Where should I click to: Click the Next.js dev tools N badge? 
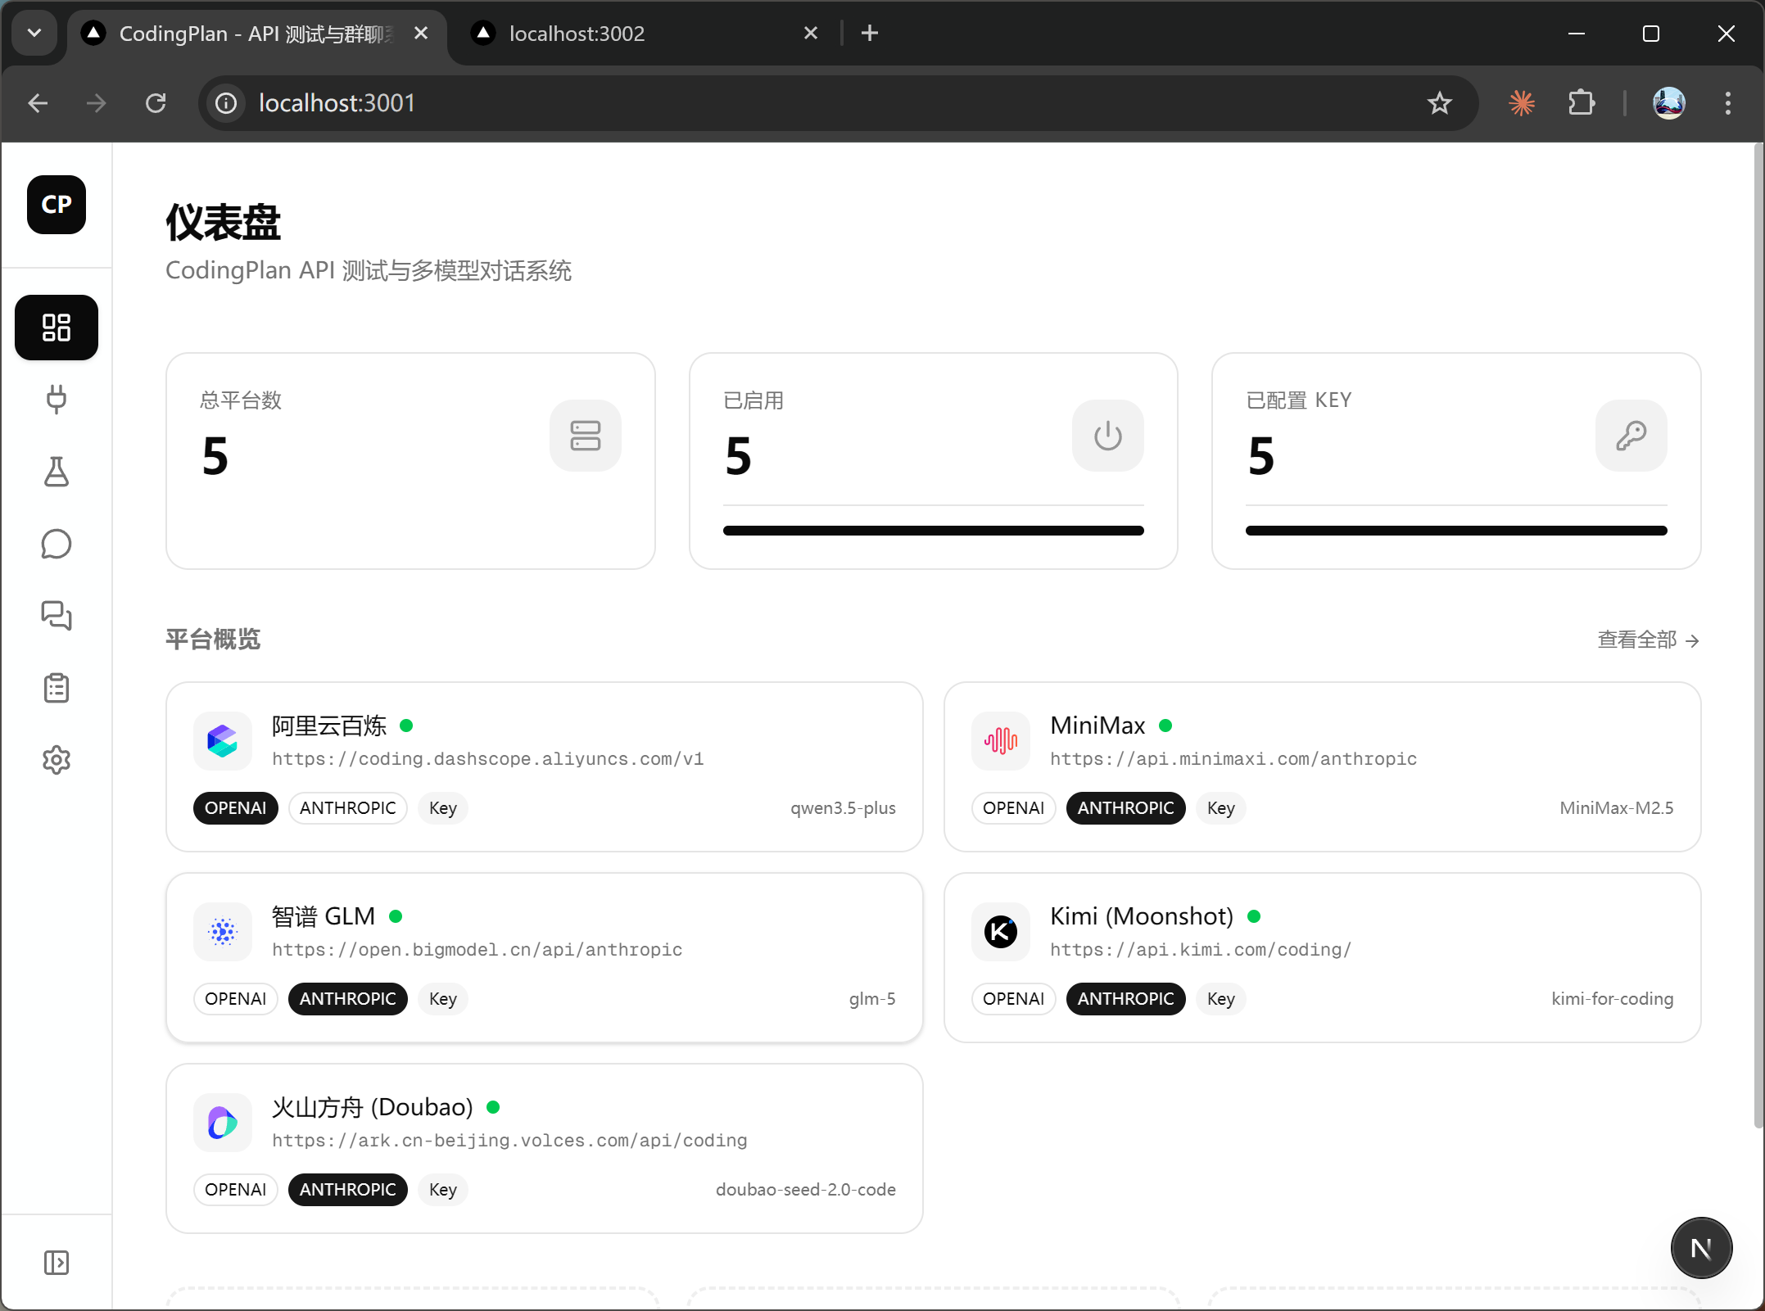point(1700,1248)
